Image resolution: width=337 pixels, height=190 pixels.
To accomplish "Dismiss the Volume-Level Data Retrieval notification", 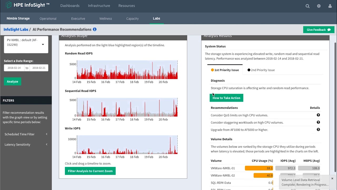I will coord(332,179).
